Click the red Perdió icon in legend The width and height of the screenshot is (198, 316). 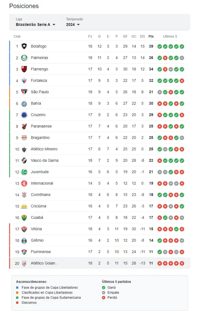point(104,297)
